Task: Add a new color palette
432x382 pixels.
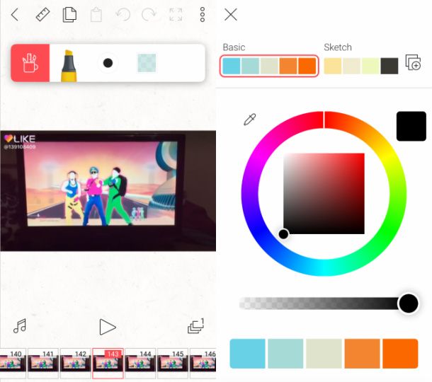Action: pyautogui.click(x=413, y=62)
